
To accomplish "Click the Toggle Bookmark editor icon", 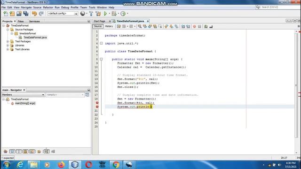I will coord(176,26).
